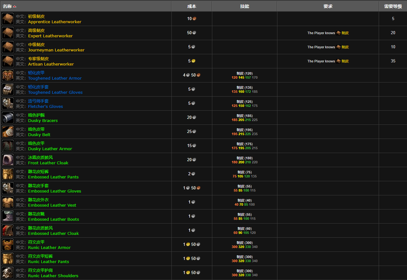Image resolution: width=407 pixels, height=280 pixels.
Task: Open the 冰霜皮质披风 Chinese name link
Action: click(41, 157)
